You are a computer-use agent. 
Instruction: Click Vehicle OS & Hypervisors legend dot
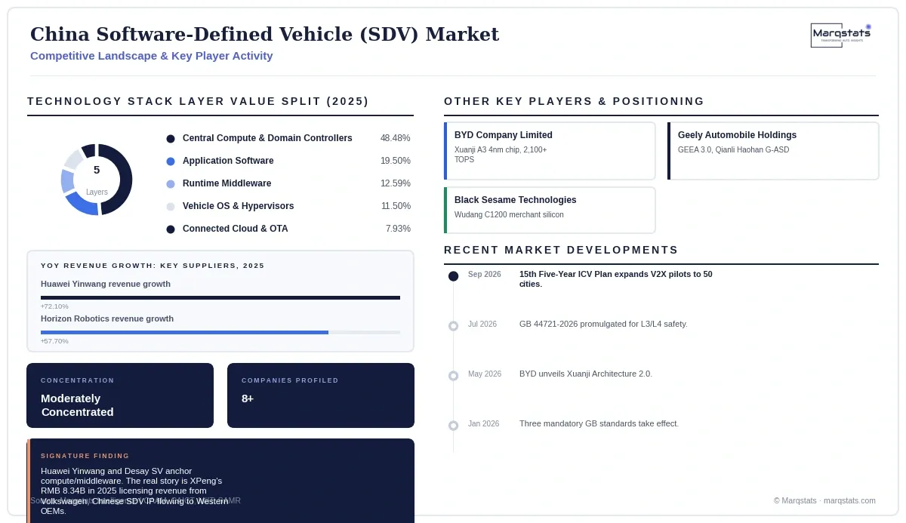click(x=171, y=207)
